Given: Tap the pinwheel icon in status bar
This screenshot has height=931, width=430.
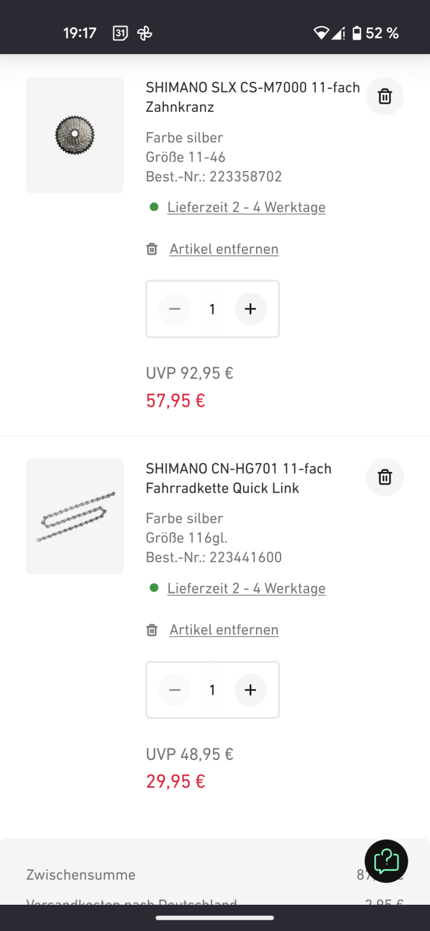Looking at the screenshot, I should 145,33.
